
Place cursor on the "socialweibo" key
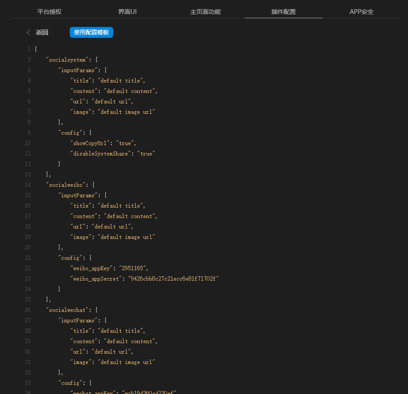click(66, 185)
